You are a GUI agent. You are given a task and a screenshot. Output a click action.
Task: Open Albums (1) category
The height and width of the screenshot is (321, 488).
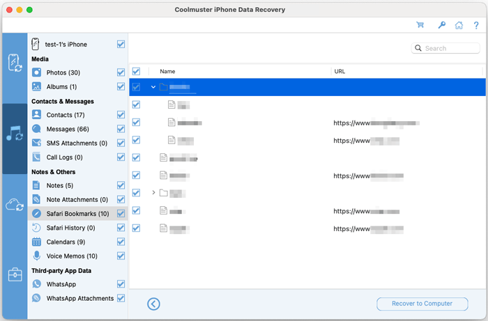pos(77,87)
